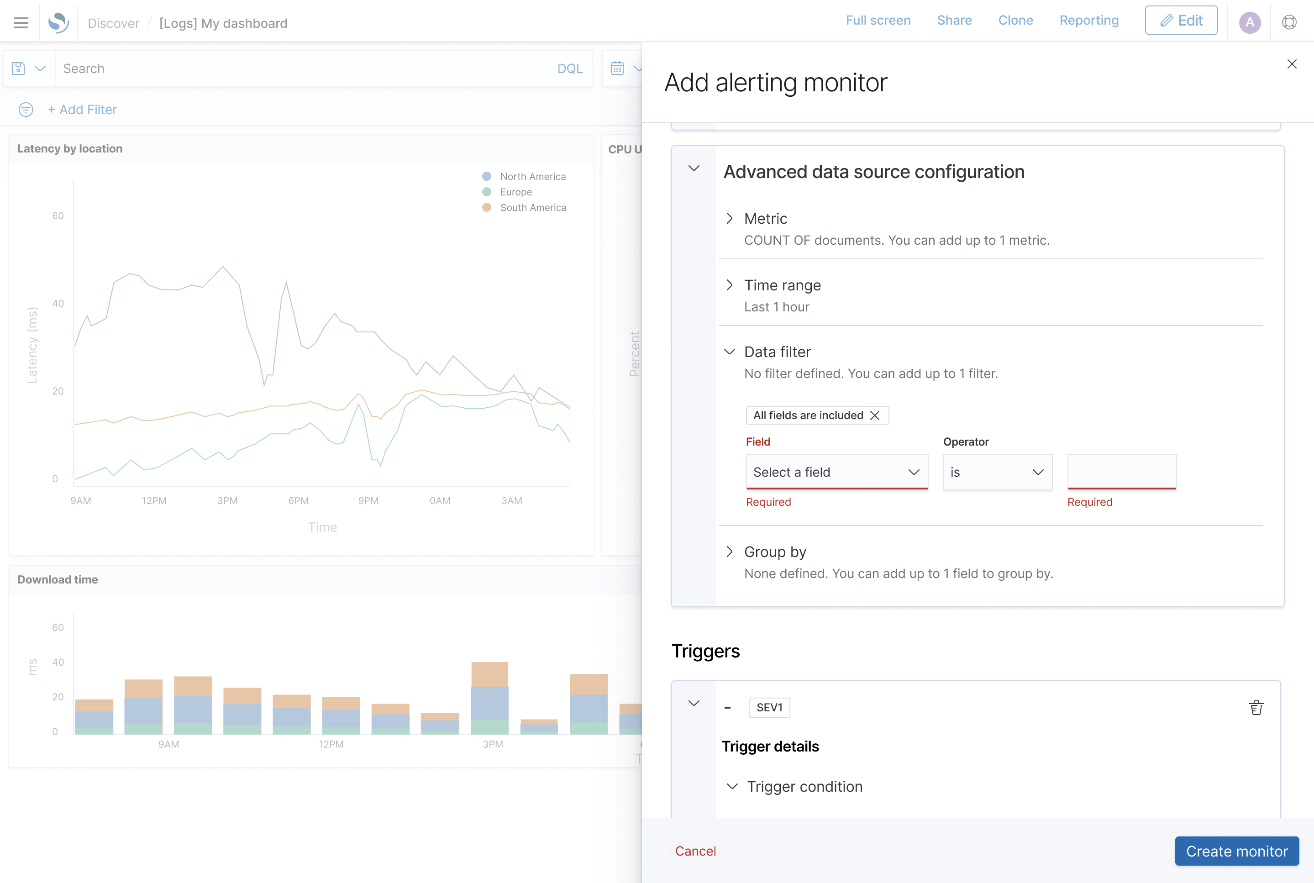The width and height of the screenshot is (1314, 883).
Task: Click the Create monitor button
Action: pos(1236,851)
